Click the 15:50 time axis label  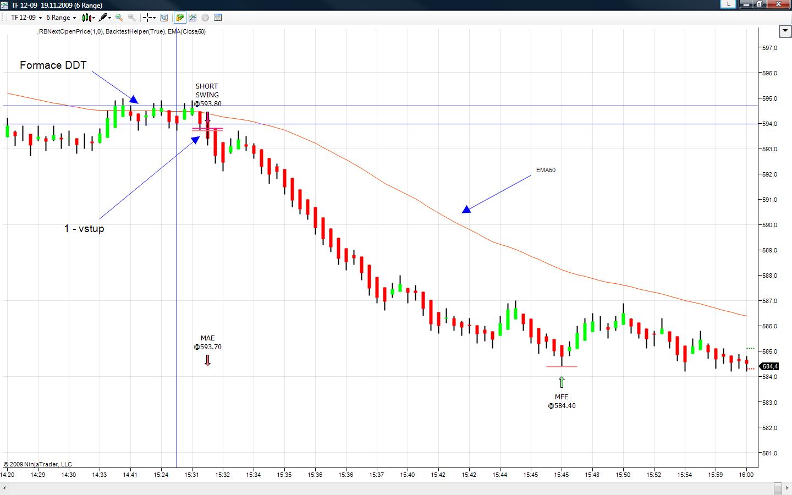click(623, 475)
